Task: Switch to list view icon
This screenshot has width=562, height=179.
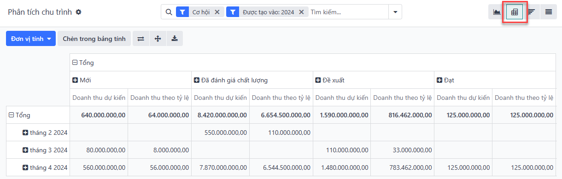Action: coord(549,12)
